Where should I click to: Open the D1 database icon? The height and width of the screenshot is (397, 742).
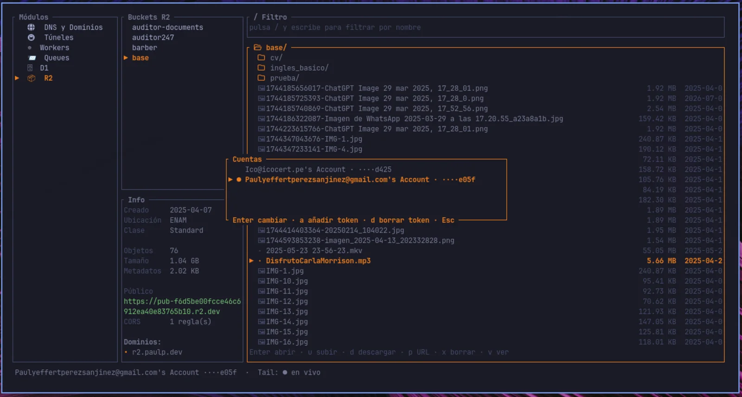pos(30,68)
